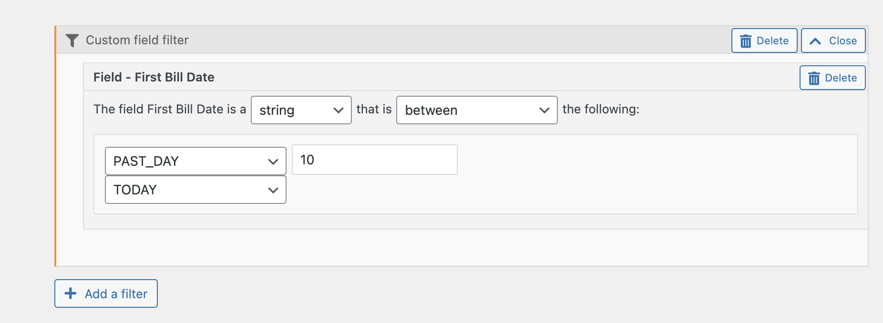Click the chevron arrow on the between dropdown

544,111
